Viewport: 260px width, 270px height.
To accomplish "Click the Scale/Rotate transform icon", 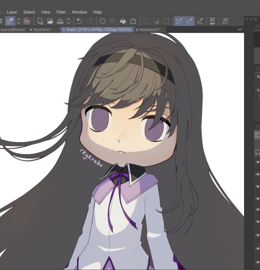I will click(x=133, y=21).
